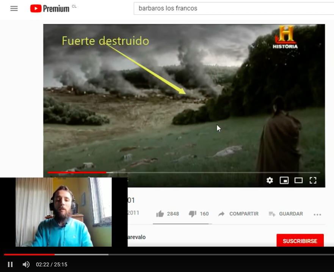The image size is (334, 272).
Task: Mute audio using the speaker icon
Action: pyautogui.click(x=26, y=264)
